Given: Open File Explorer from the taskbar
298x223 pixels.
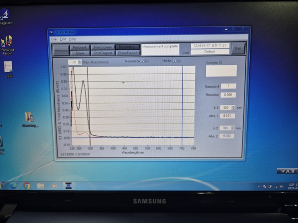Looking at the screenshot, I should coord(41,186).
